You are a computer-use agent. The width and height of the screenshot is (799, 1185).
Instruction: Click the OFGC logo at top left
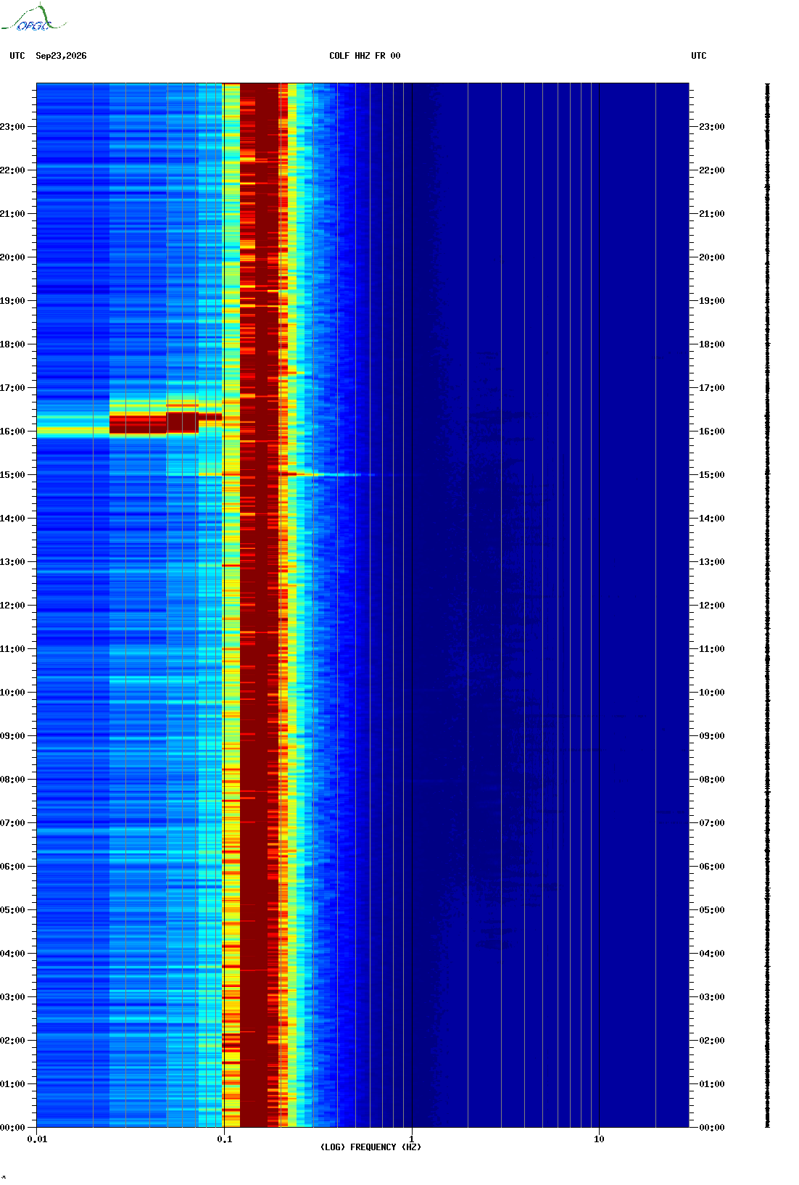tap(33, 18)
